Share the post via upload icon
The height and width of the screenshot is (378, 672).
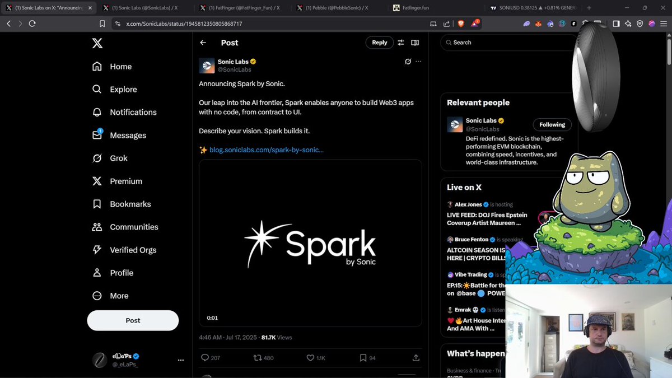416,357
